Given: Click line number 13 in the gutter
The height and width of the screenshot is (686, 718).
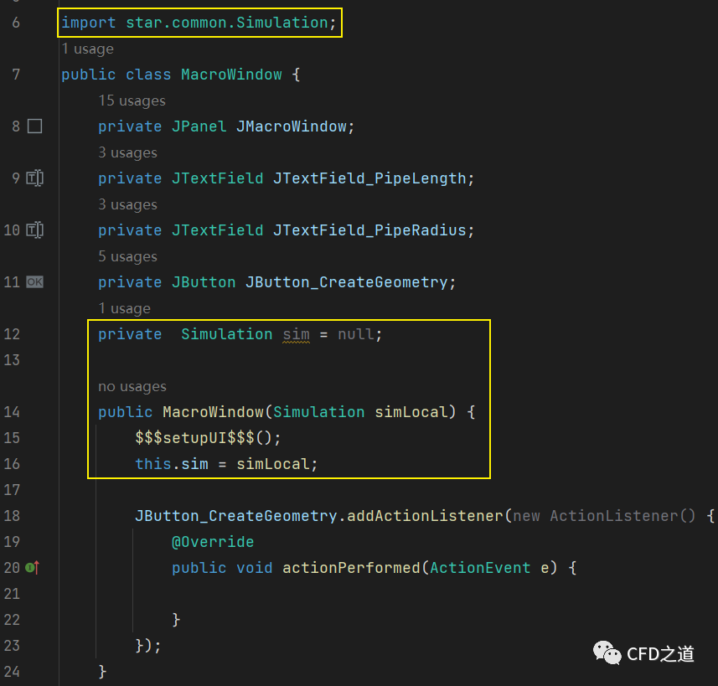Looking at the screenshot, I should [12, 360].
